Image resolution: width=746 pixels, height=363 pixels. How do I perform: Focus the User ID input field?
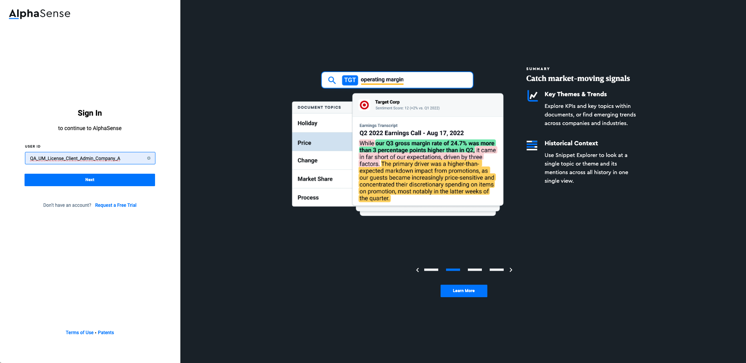click(90, 158)
